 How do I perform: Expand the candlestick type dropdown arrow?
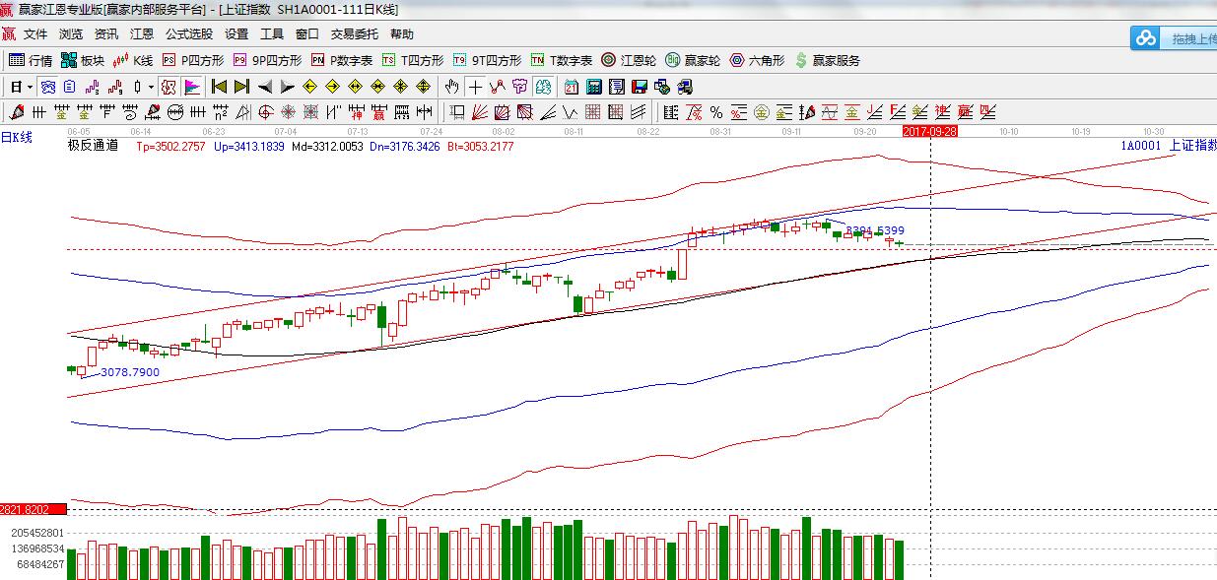(151, 87)
